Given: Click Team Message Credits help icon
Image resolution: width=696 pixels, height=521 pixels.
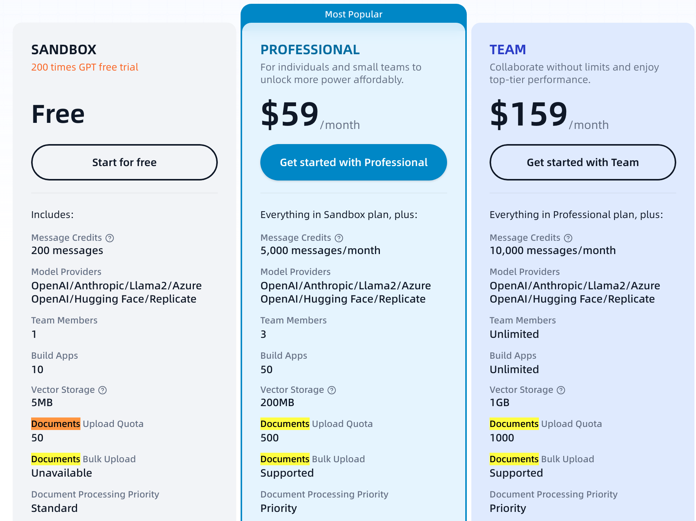Looking at the screenshot, I should pos(568,238).
